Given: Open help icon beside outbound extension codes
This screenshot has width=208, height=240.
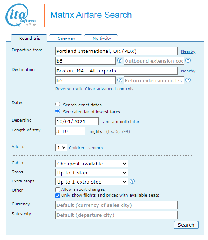Looking at the screenshot, I should pyautogui.click(x=188, y=60).
